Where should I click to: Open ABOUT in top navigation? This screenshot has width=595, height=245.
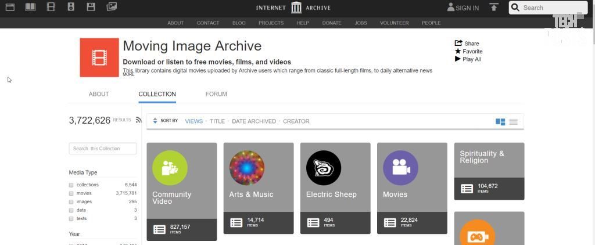tap(175, 23)
